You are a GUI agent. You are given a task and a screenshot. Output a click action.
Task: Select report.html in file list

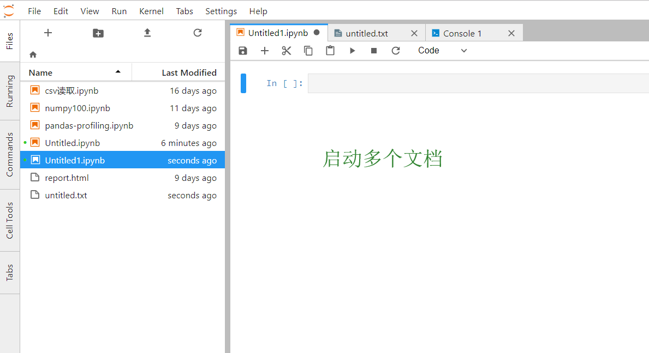(x=122, y=178)
